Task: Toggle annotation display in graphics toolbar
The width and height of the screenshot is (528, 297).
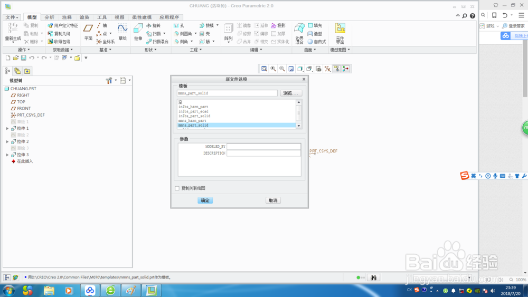Action: tap(336, 69)
